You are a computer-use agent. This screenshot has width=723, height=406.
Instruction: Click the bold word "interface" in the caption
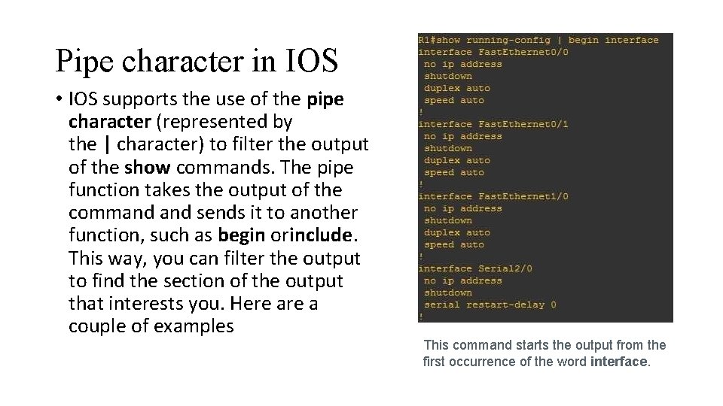tap(619, 362)
